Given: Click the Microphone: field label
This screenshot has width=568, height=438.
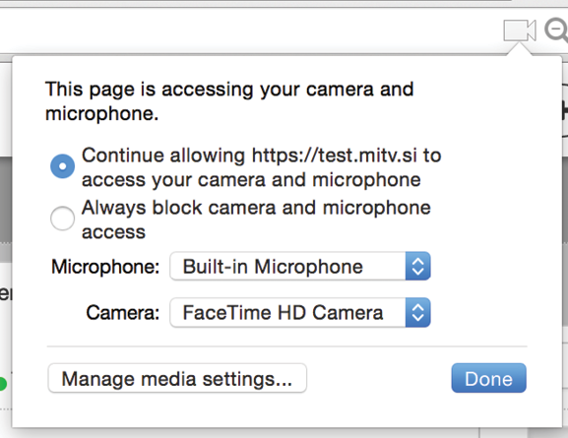Looking at the screenshot, I should point(105,267).
